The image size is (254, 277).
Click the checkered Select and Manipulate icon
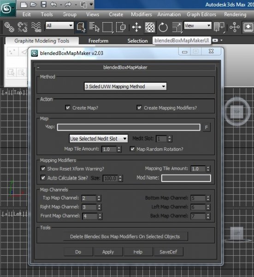(x=150, y=27)
